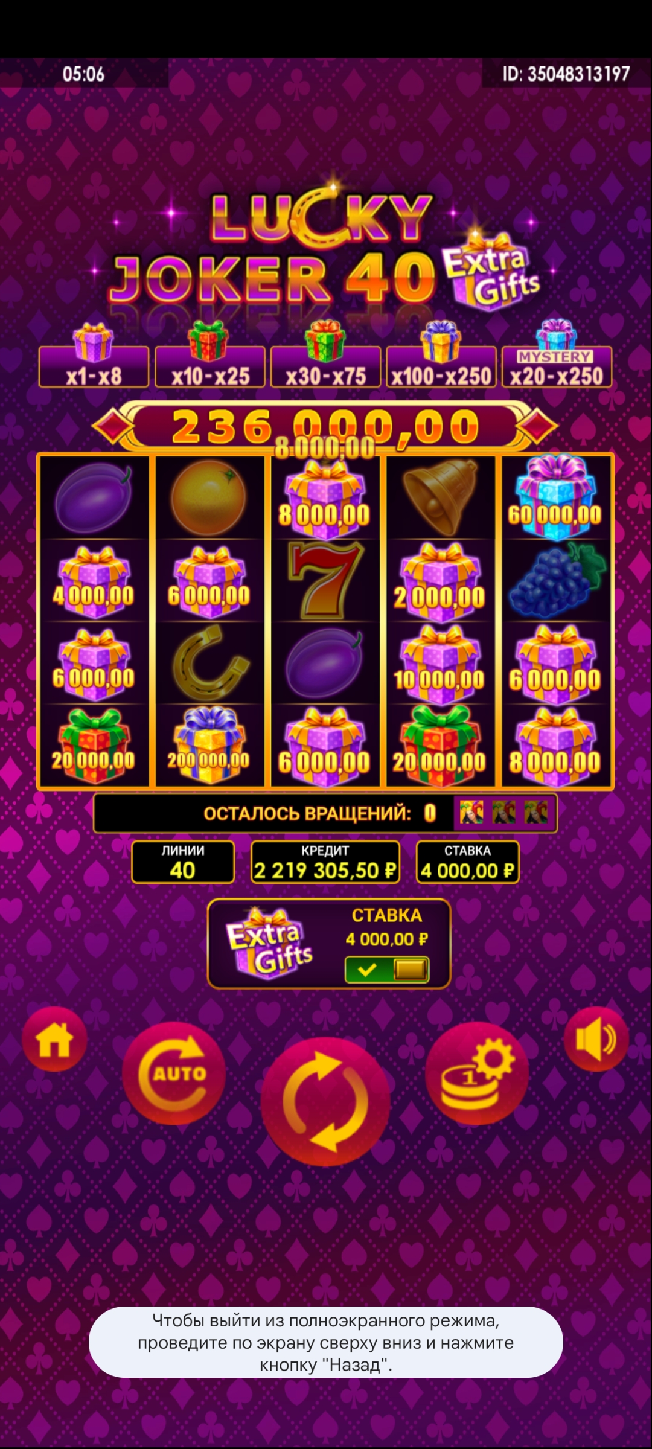Dismiss the fullscreen exit hint message

point(326,1342)
